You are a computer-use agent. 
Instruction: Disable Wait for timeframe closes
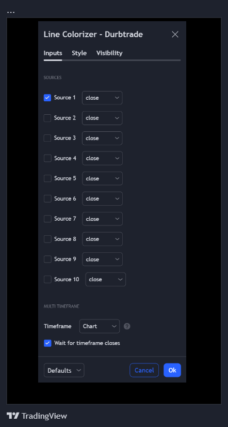pos(47,343)
